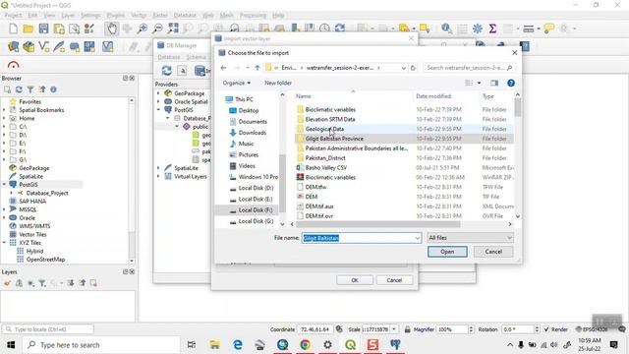The height and width of the screenshot is (354, 629).
Task: Open Google Chrome from the taskbar
Action: pos(305,345)
